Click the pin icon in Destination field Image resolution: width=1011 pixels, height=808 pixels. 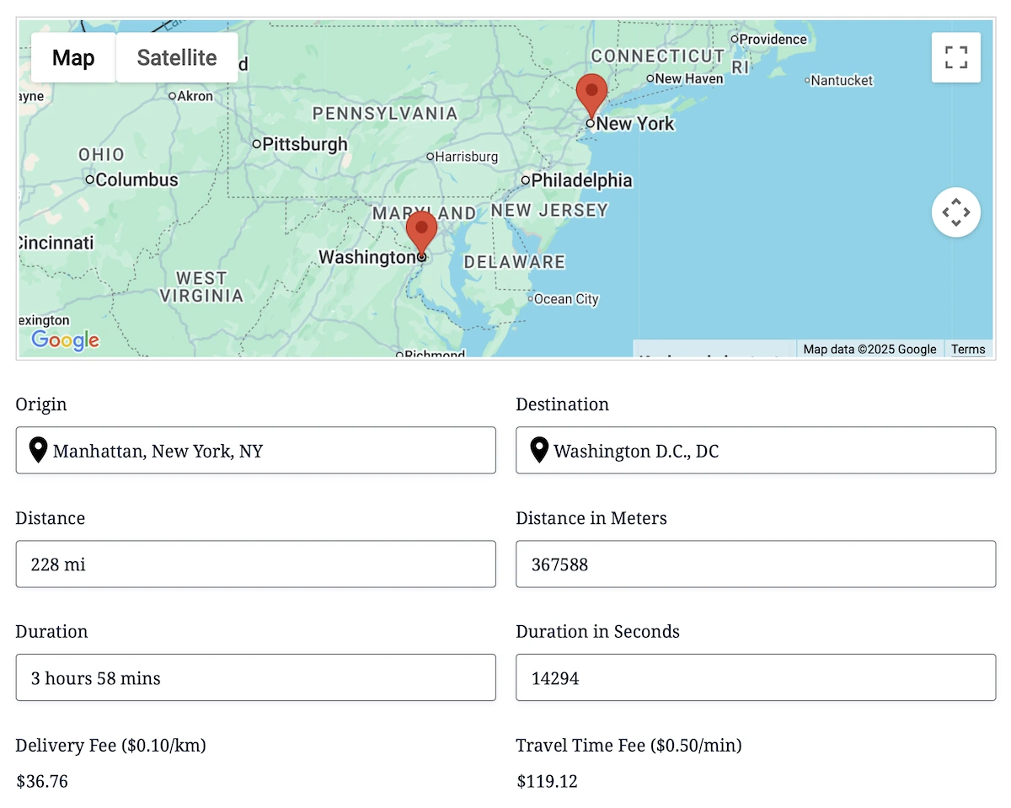539,451
